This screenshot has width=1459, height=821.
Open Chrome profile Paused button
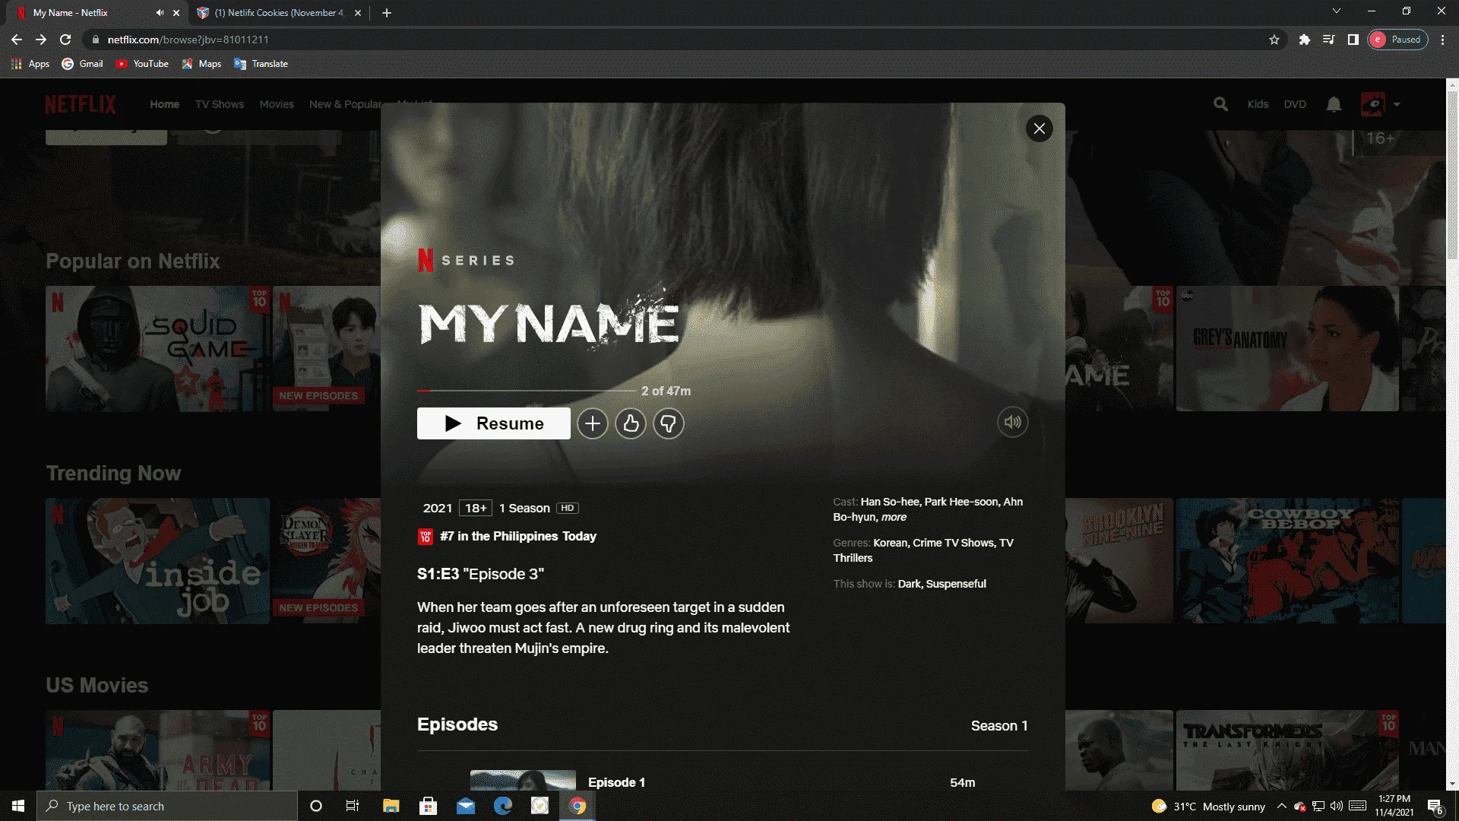(1397, 40)
